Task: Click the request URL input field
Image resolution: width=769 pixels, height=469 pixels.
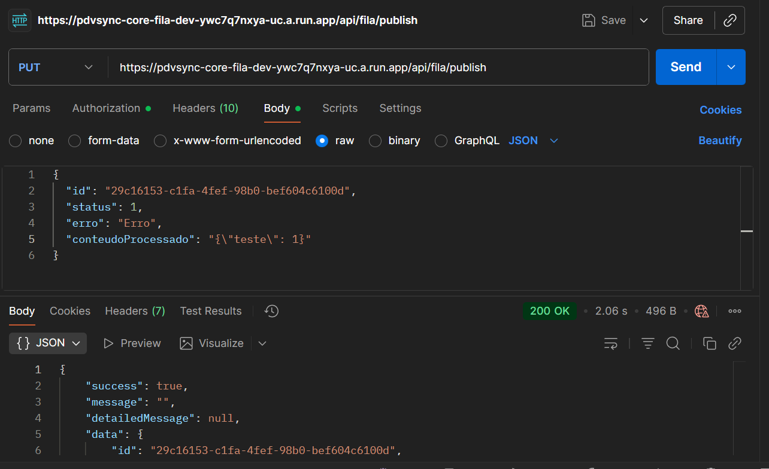Action: [x=377, y=68]
